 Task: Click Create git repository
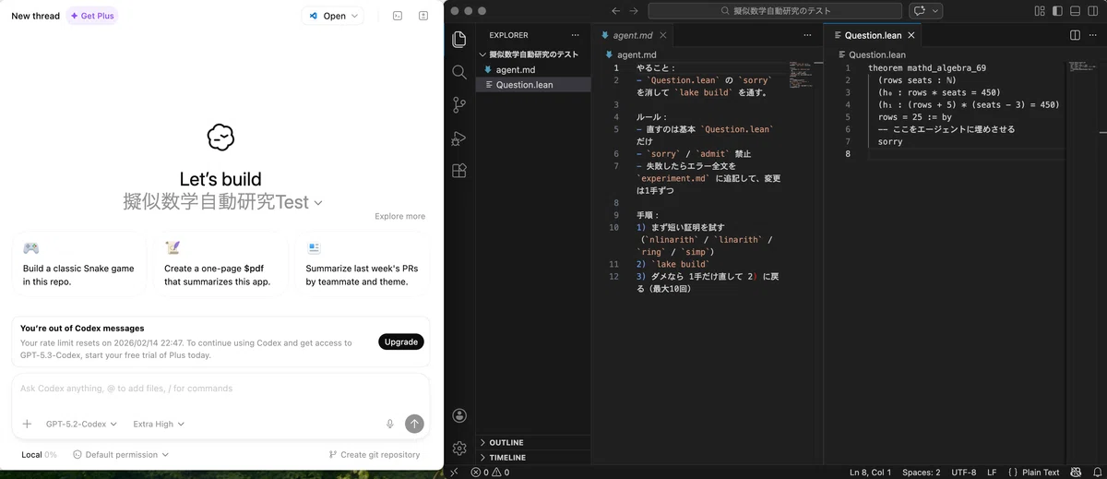click(x=375, y=454)
